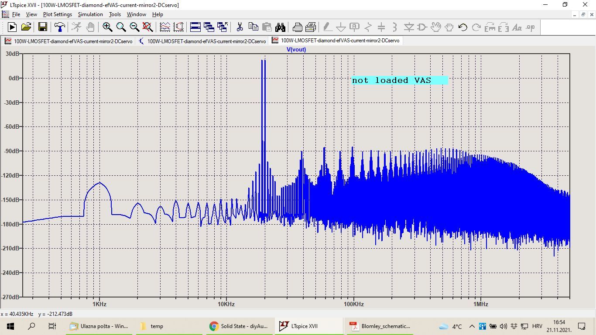
Task: Click the cursor coordinates in status bar
Action: tap(37, 314)
